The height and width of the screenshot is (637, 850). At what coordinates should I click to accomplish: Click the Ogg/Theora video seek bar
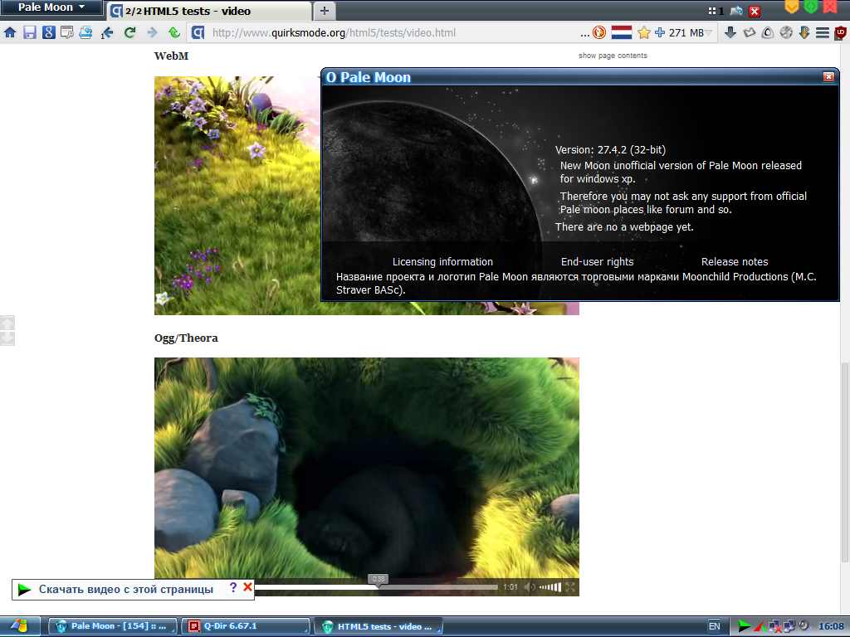click(376, 587)
